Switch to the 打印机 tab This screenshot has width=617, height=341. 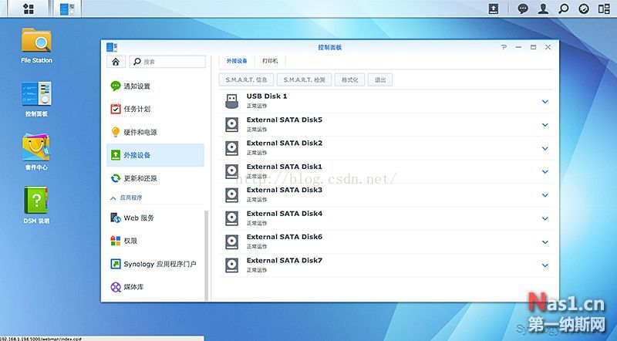270,60
